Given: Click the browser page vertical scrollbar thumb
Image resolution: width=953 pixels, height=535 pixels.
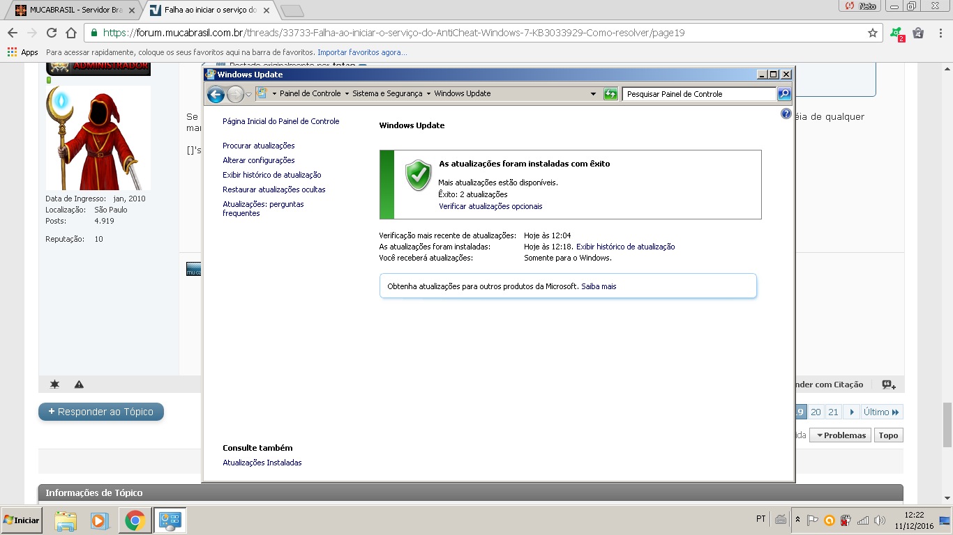Looking at the screenshot, I should click(x=947, y=424).
